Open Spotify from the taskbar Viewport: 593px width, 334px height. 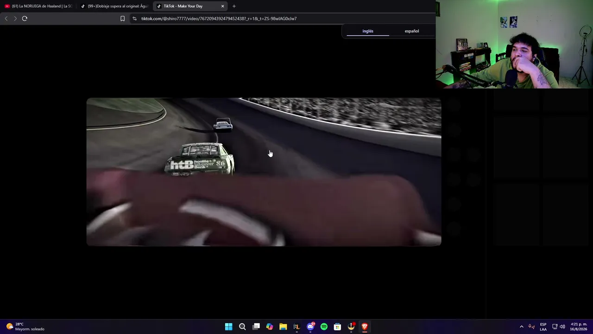[x=324, y=327]
